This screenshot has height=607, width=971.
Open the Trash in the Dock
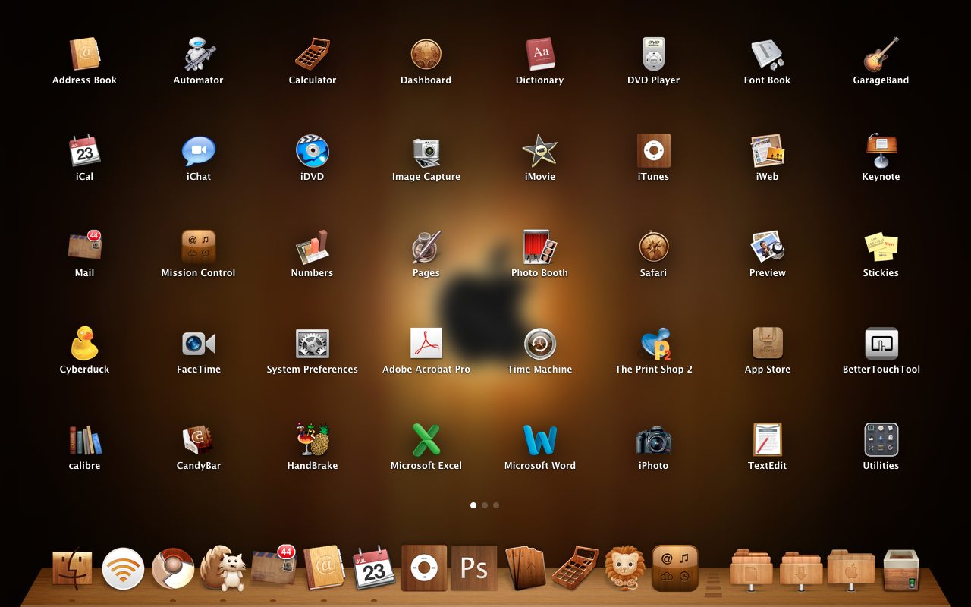pyautogui.click(x=901, y=570)
